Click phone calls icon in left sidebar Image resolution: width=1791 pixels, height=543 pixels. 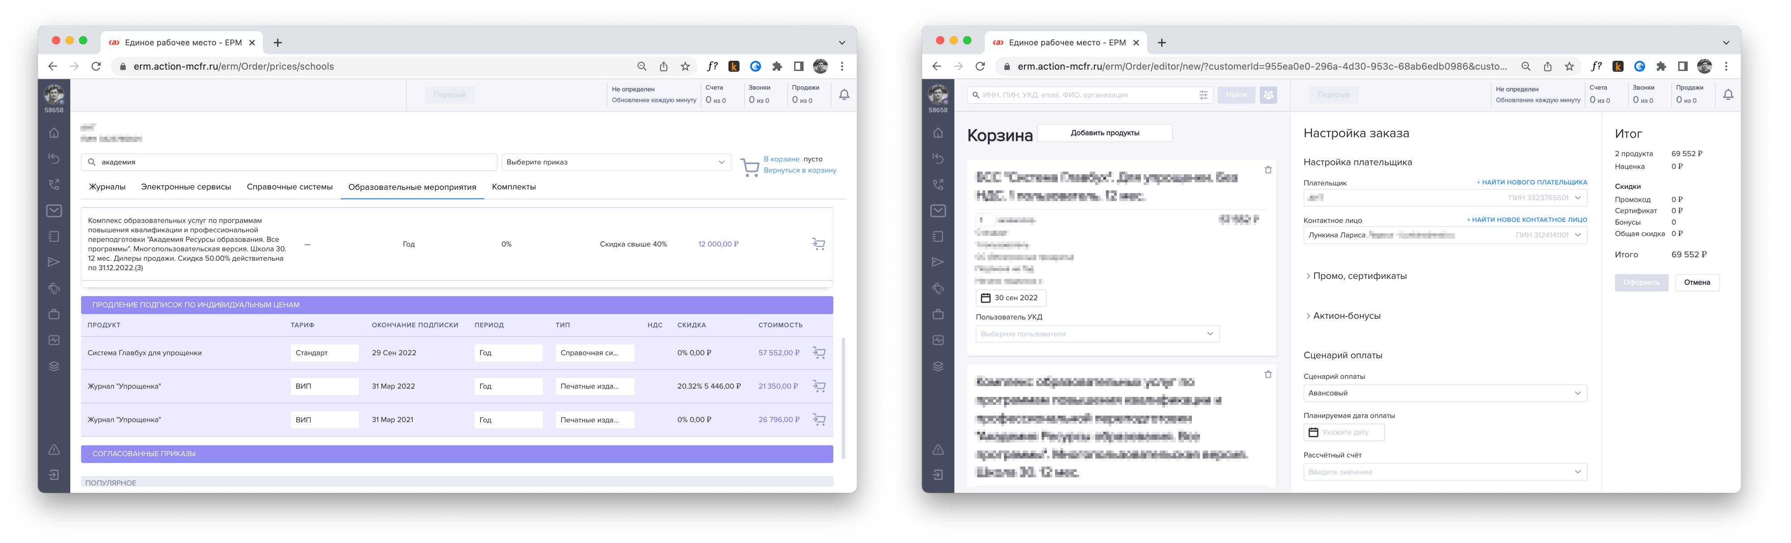coord(54,185)
